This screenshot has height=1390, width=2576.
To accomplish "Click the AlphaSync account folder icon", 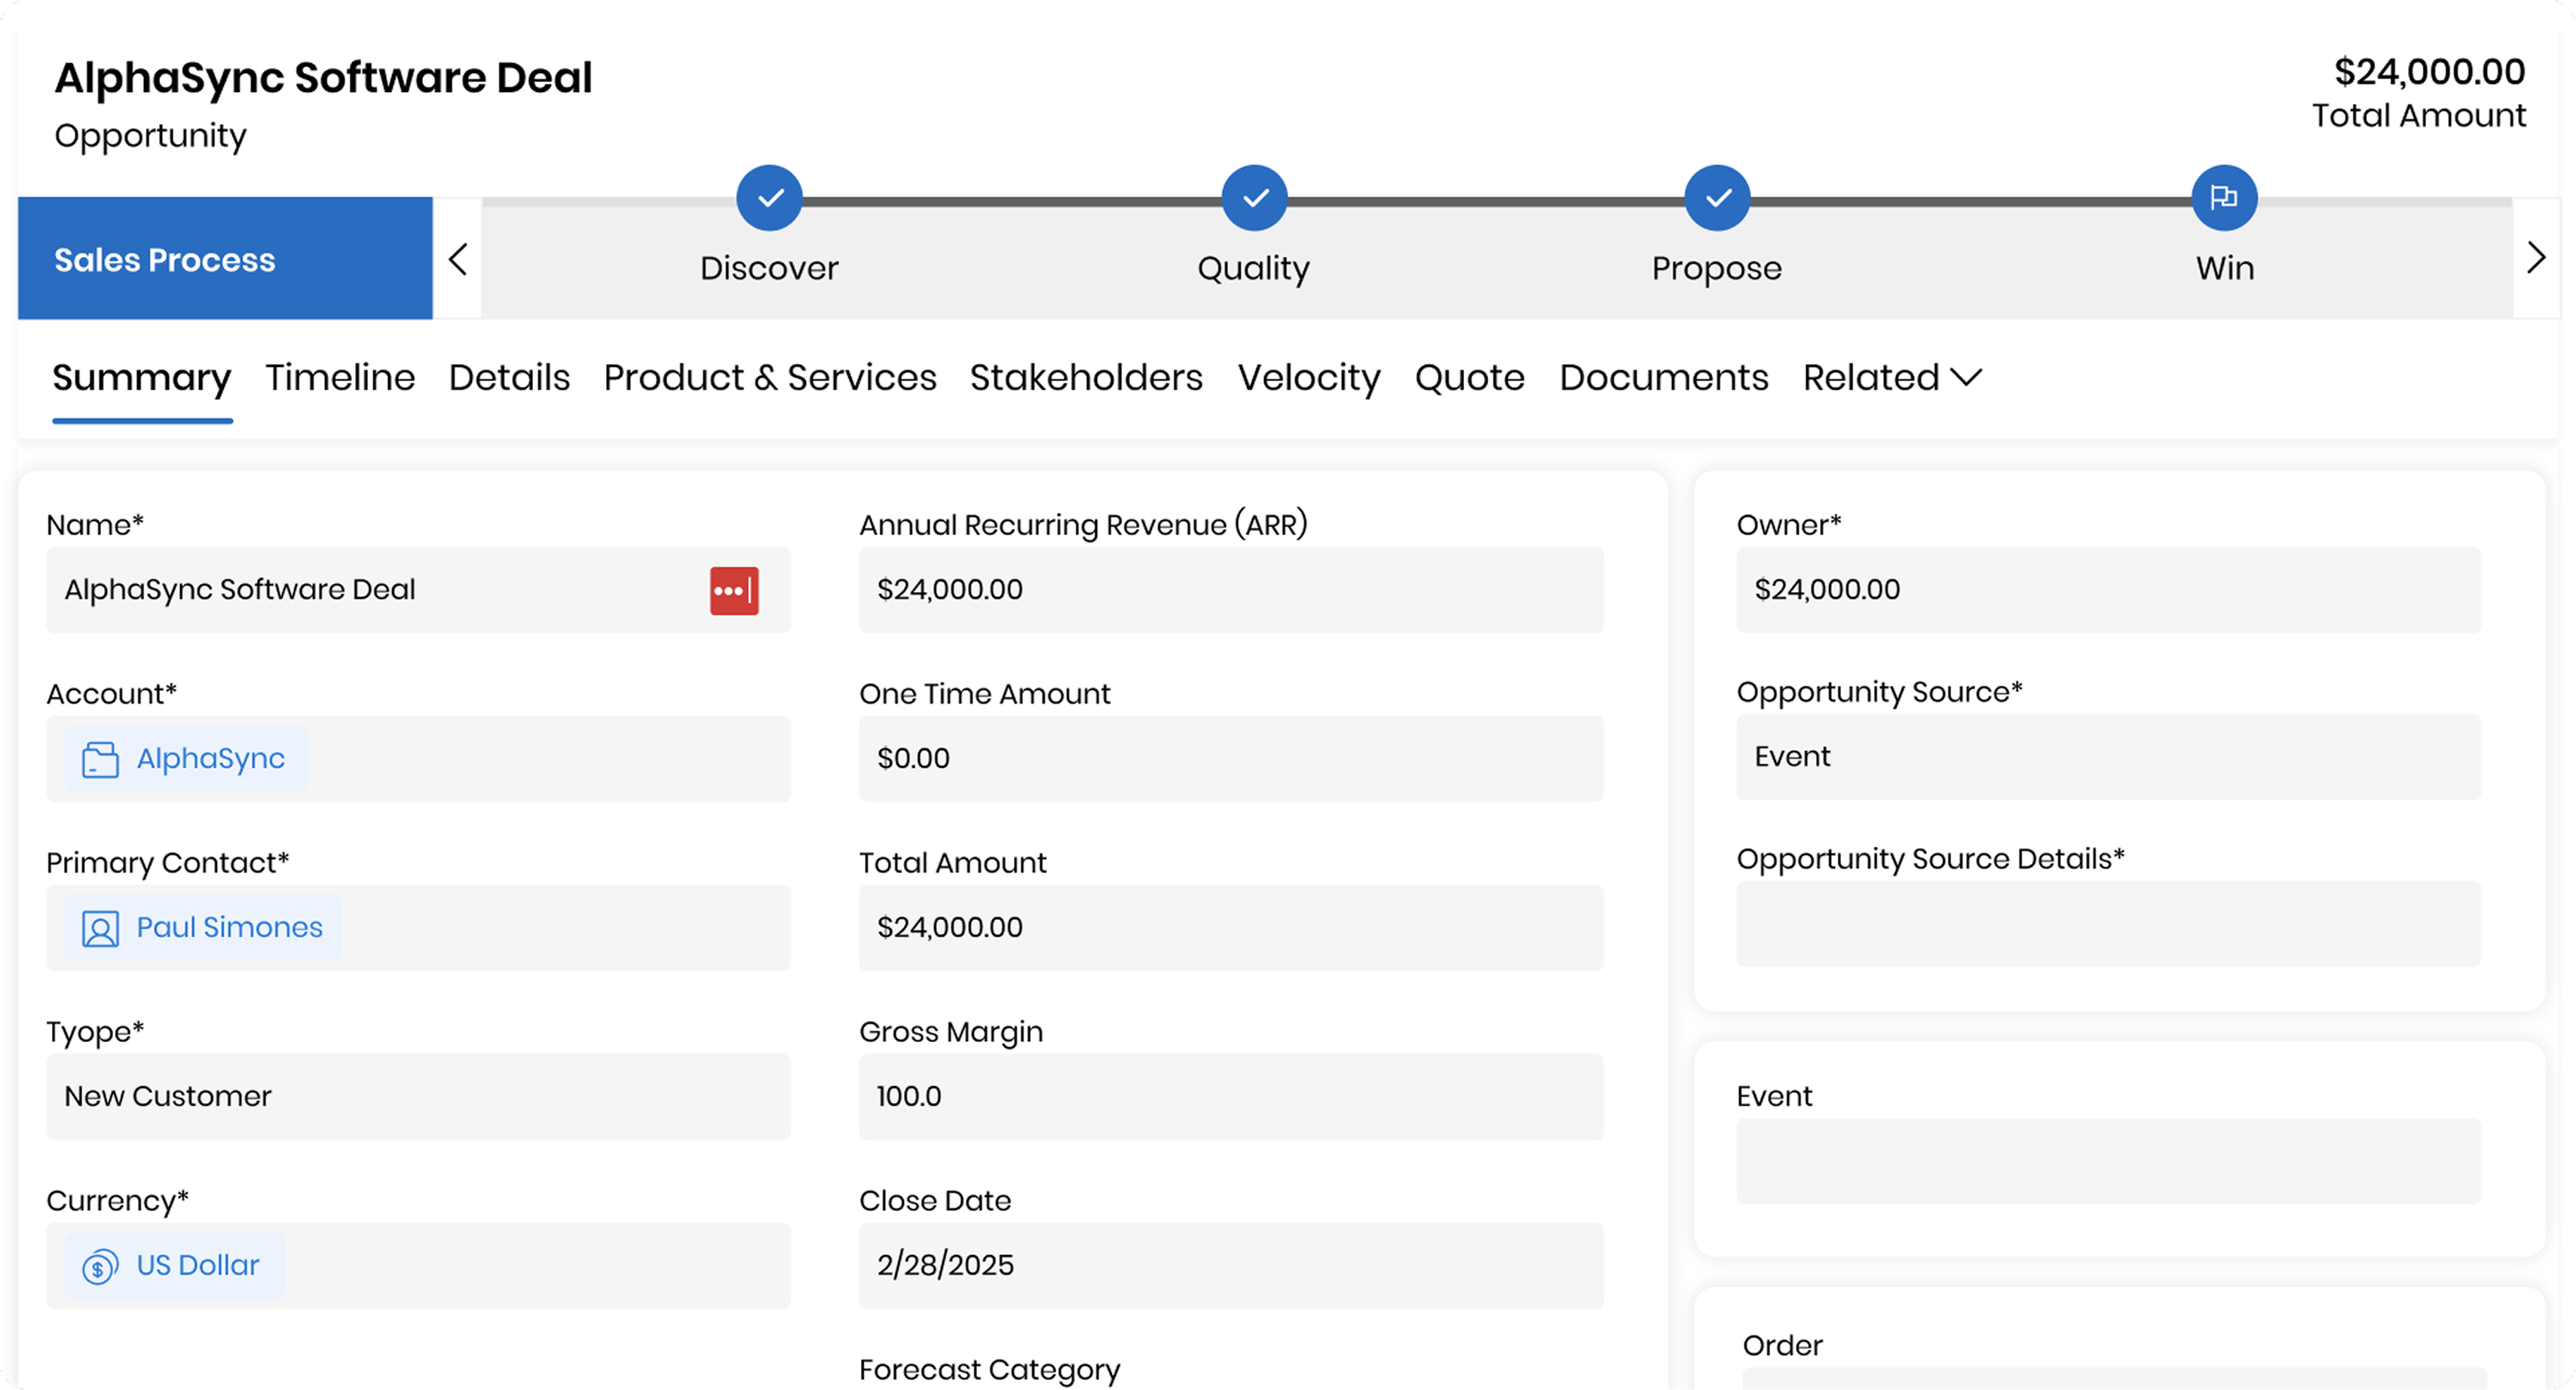I will [x=100, y=759].
